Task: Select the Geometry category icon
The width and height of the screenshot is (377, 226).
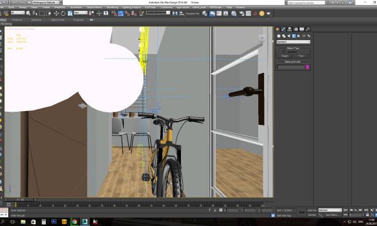Action: pyautogui.click(x=278, y=36)
